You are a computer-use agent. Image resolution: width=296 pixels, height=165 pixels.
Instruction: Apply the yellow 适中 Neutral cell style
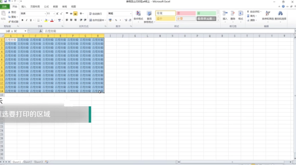165,19
